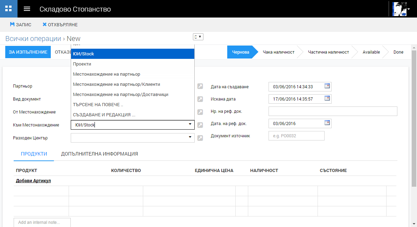Open calendar picker for Дата на създаване
Viewport: 417px width, 227px height.
pyautogui.click(x=327, y=85)
